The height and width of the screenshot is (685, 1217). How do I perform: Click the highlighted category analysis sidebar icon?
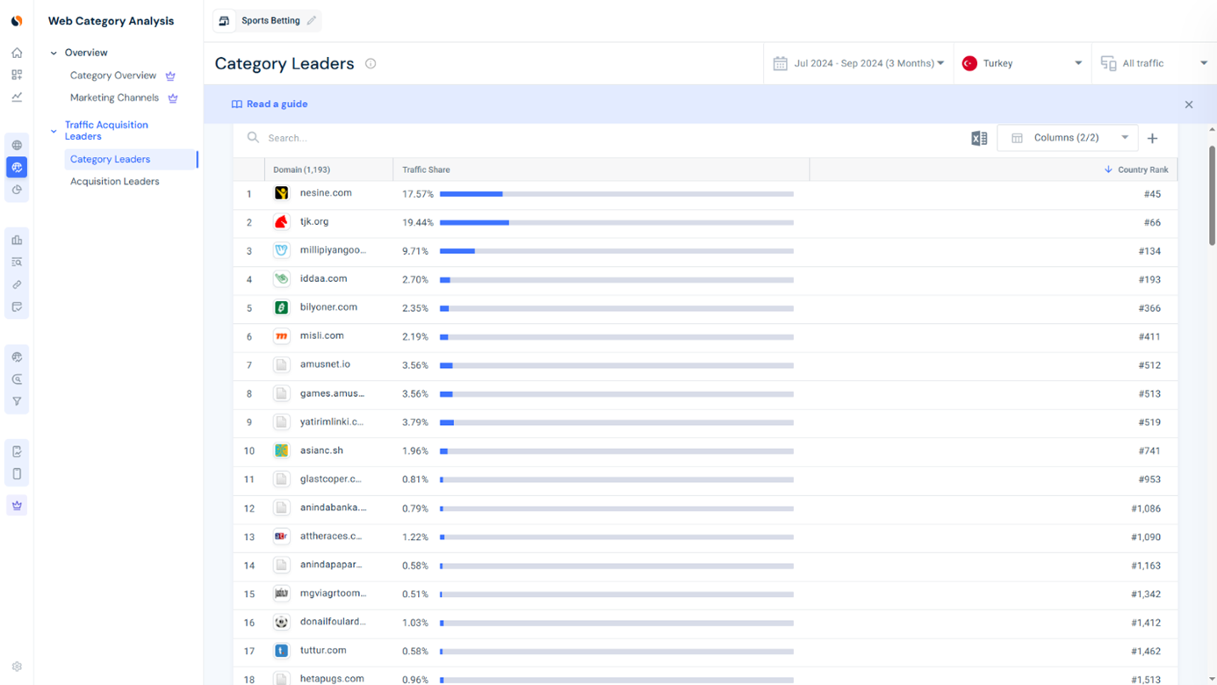(x=17, y=167)
